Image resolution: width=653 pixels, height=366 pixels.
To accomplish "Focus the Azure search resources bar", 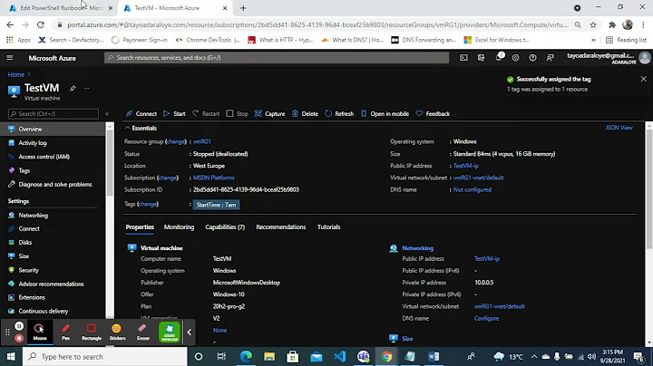I will [x=277, y=58].
